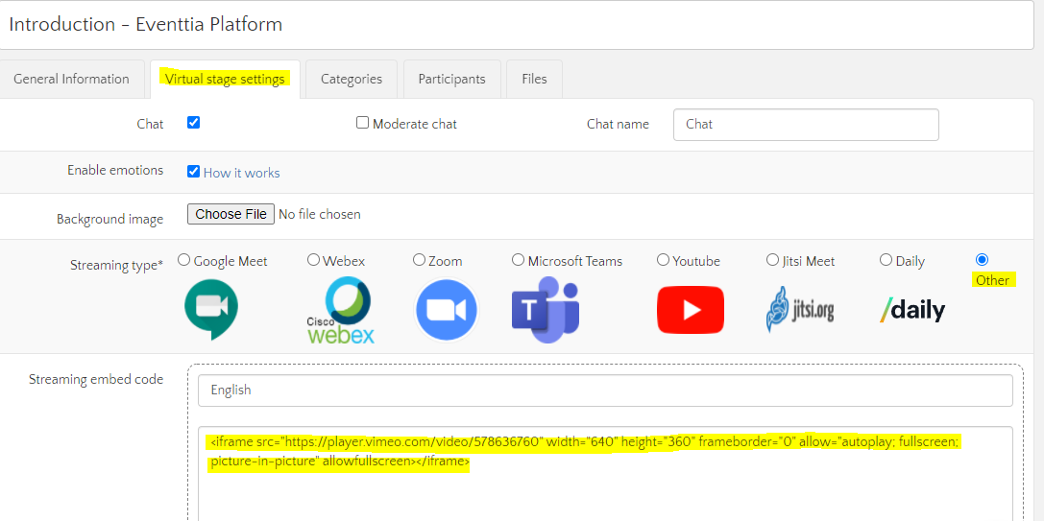The width and height of the screenshot is (1044, 521).
Task: Open the Participants tab
Action: (x=451, y=80)
